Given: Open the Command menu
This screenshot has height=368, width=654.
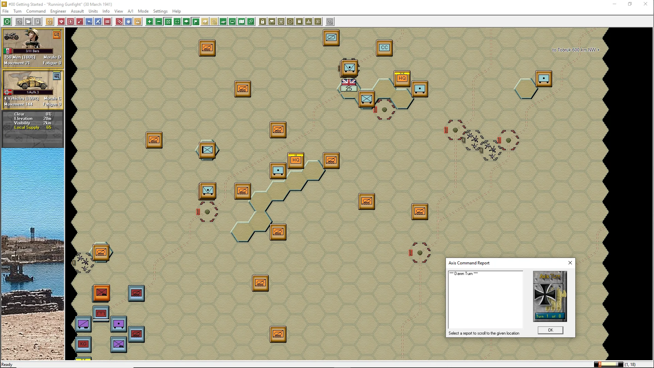Looking at the screenshot, I should [36, 11].
